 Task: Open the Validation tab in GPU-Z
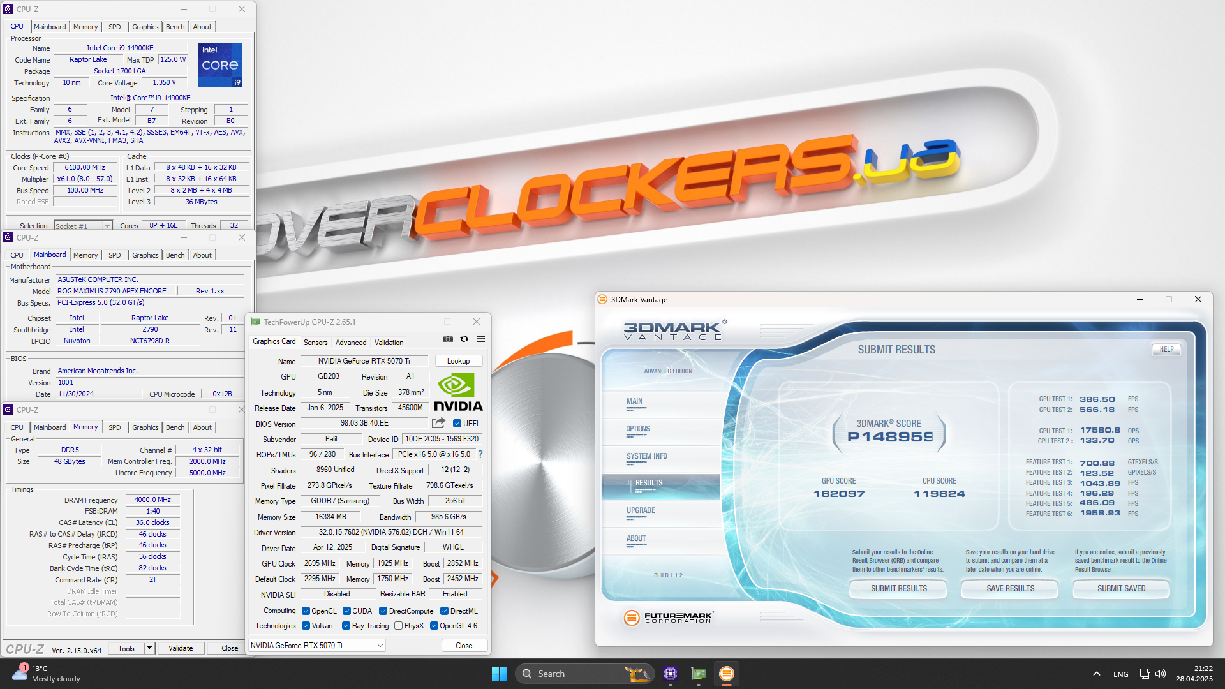389,343
